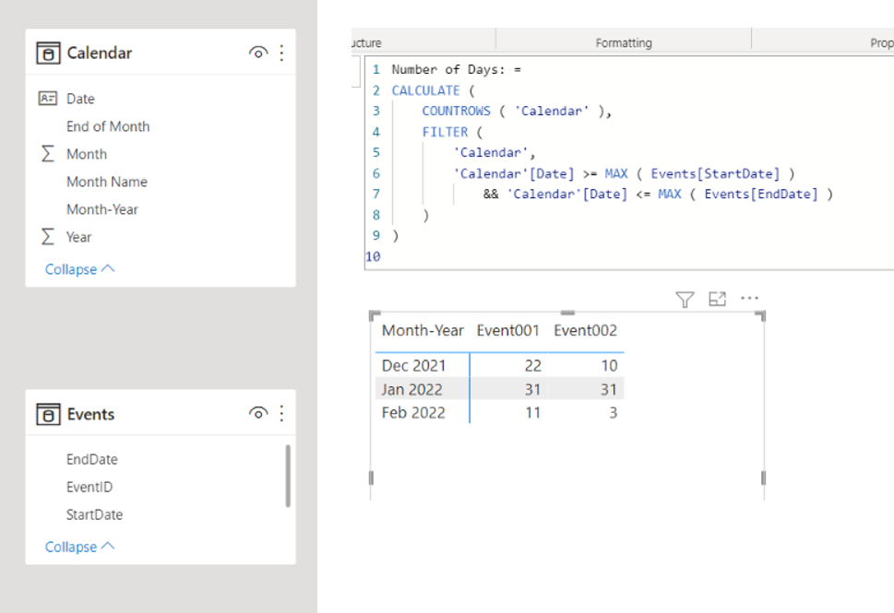Click the CALCULATE keyword in formula
This screenshot has height=613, width=894.
tap(425, 90)
